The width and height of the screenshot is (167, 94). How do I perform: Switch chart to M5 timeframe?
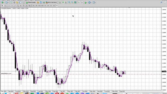click(37, 5)
